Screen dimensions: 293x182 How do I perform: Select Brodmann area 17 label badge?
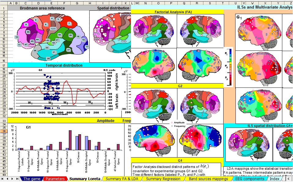point(87,47)
